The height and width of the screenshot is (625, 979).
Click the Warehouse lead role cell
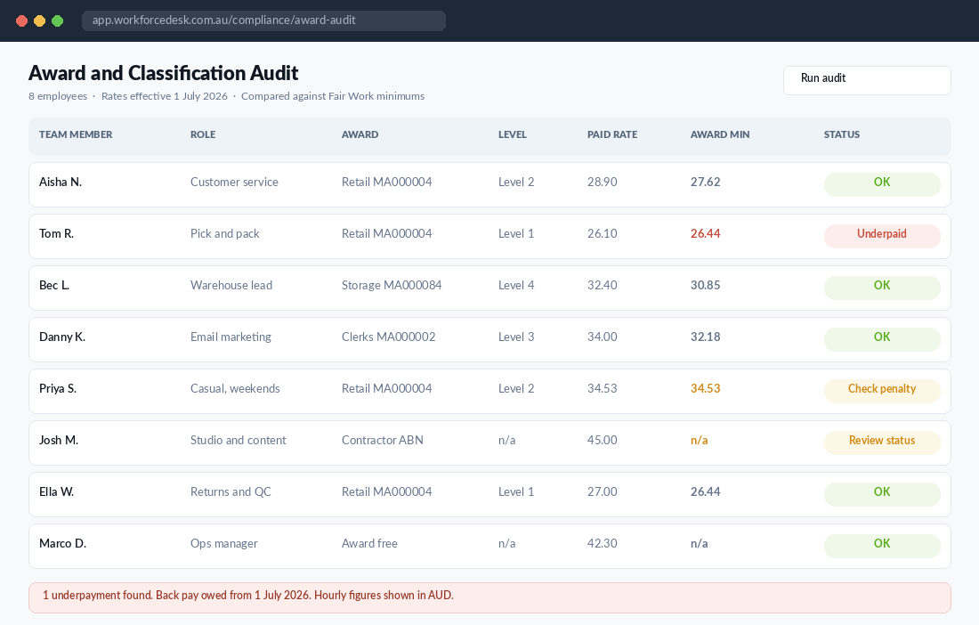tap(231, 285)
